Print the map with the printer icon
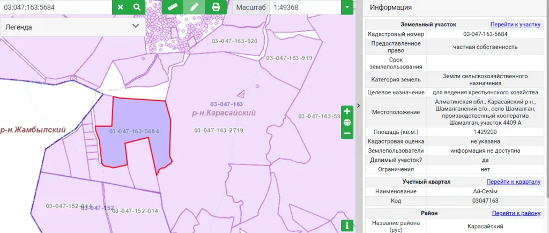 (x=216, y=7)
